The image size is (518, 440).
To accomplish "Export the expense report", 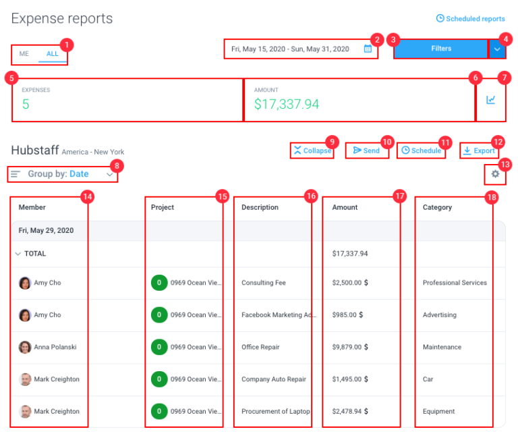I will 479,150.
